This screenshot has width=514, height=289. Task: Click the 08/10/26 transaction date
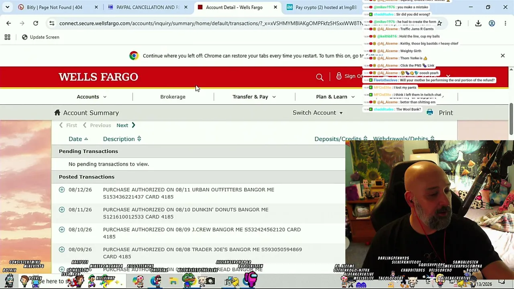80,230
